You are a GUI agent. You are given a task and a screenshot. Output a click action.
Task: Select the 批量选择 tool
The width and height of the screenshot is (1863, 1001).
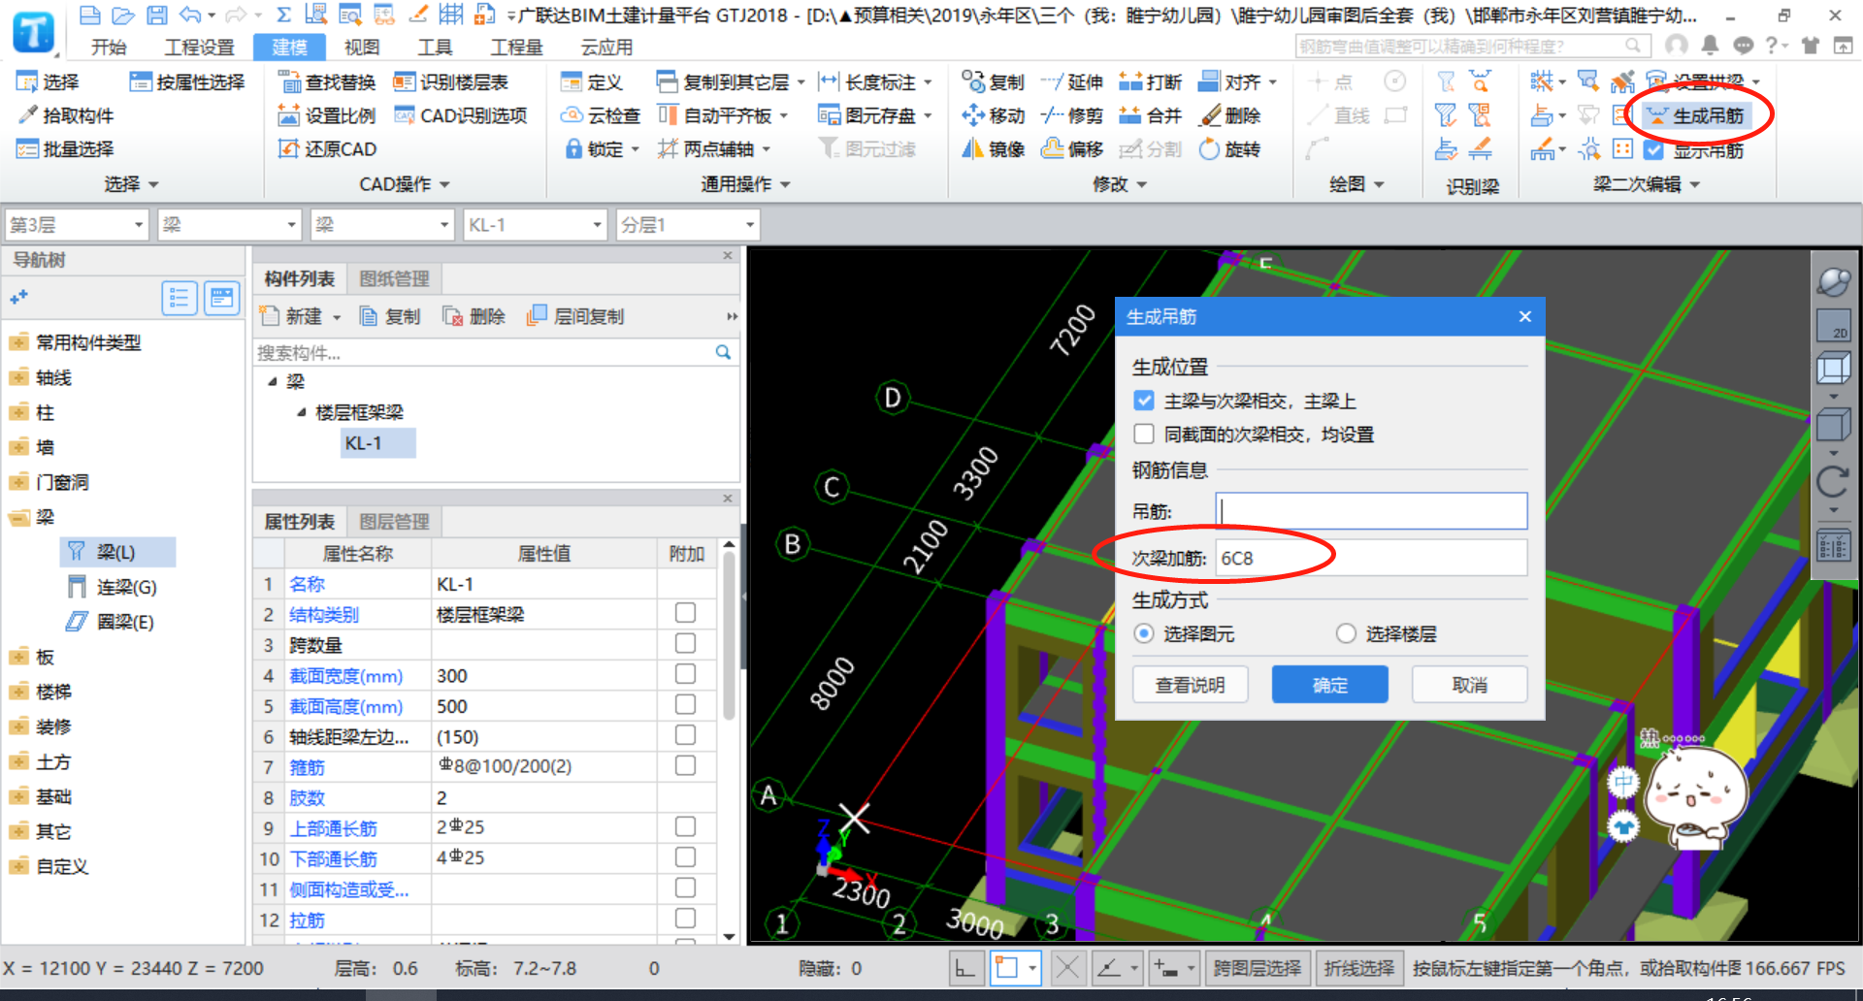click(65, 149)
